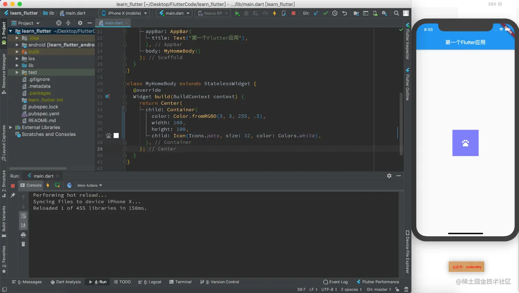
Task: Toggle scroll to end in console
Action: [x=23, y=225]
